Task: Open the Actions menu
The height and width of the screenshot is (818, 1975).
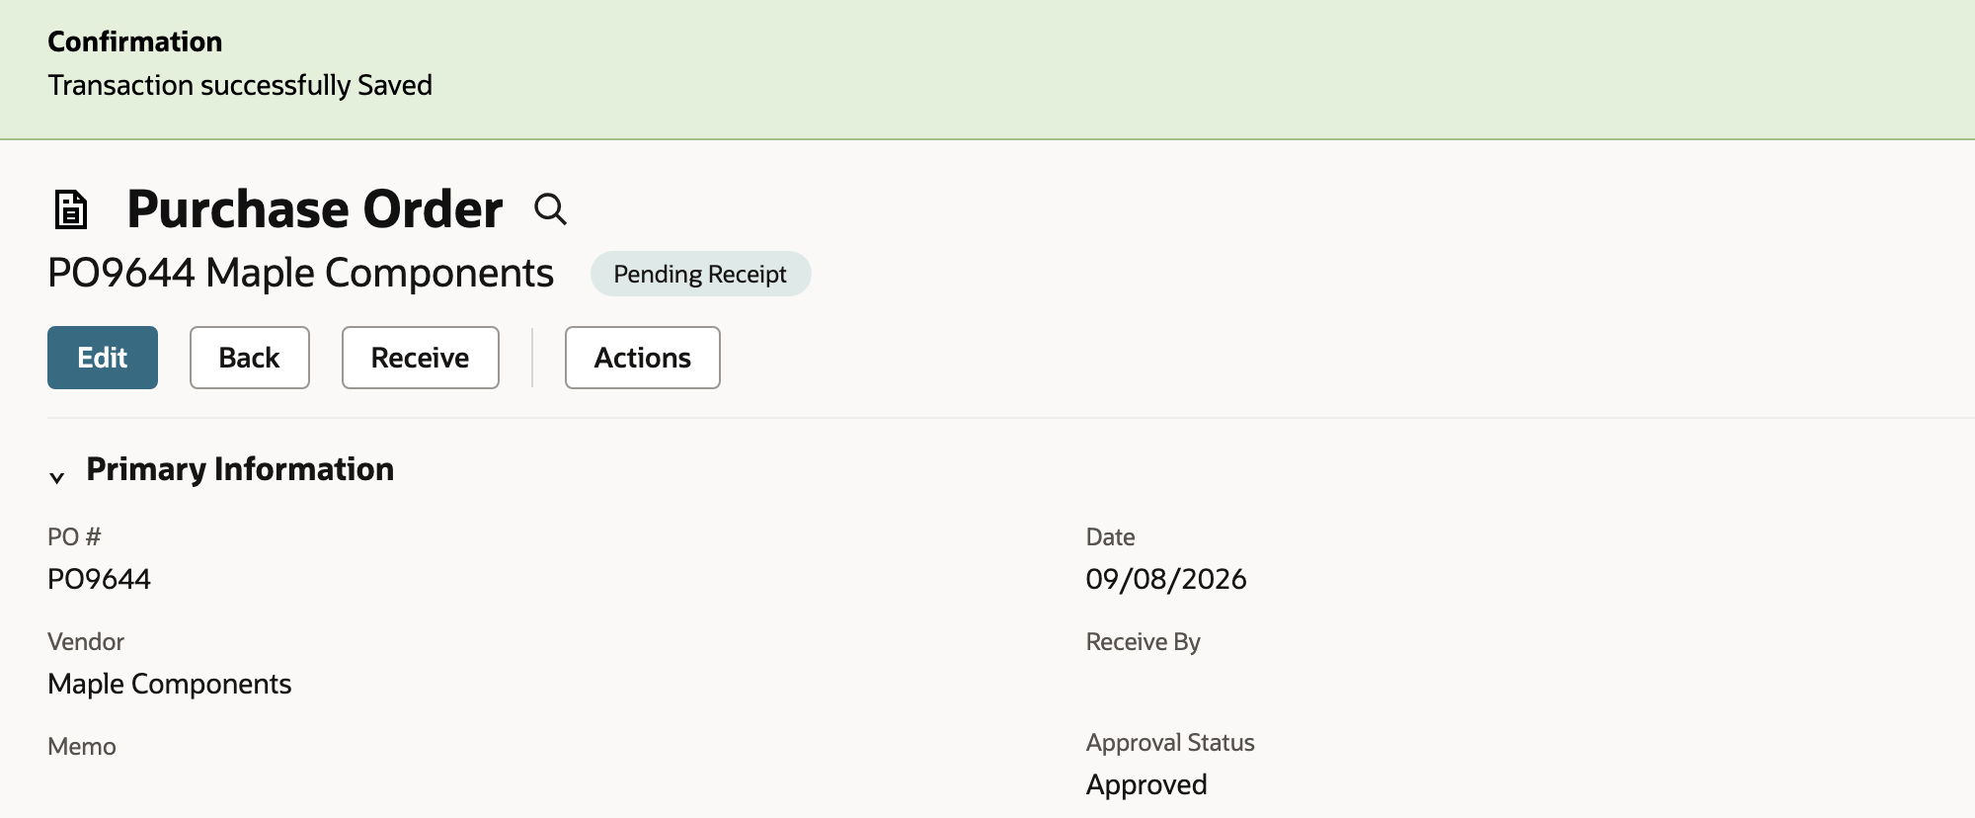Action: click(643, 358)
